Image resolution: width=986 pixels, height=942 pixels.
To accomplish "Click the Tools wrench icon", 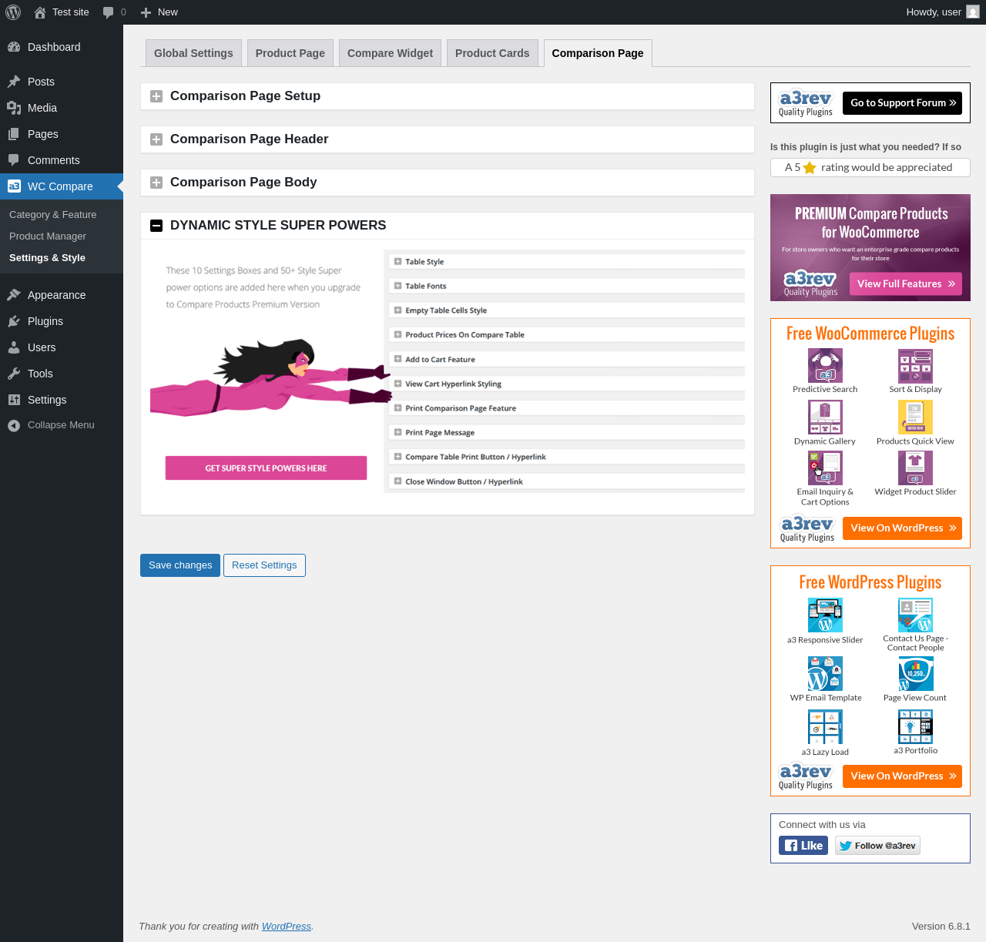I will coord(14,374).
